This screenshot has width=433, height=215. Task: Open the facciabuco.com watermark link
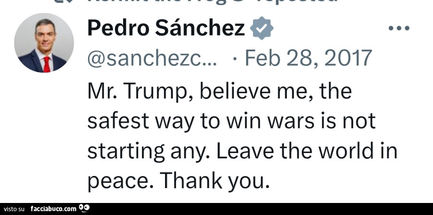53,209
